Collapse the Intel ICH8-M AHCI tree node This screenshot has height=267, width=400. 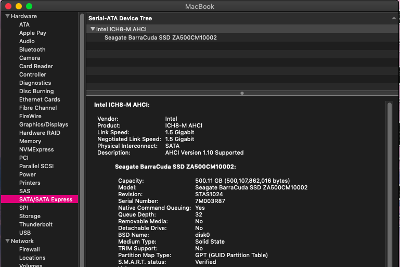tap(93, 29)
